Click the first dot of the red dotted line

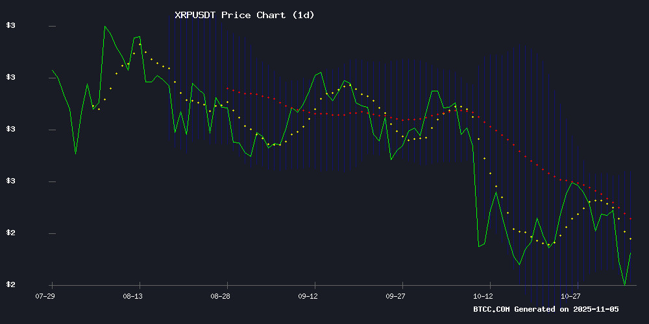[x=227, y=88]
